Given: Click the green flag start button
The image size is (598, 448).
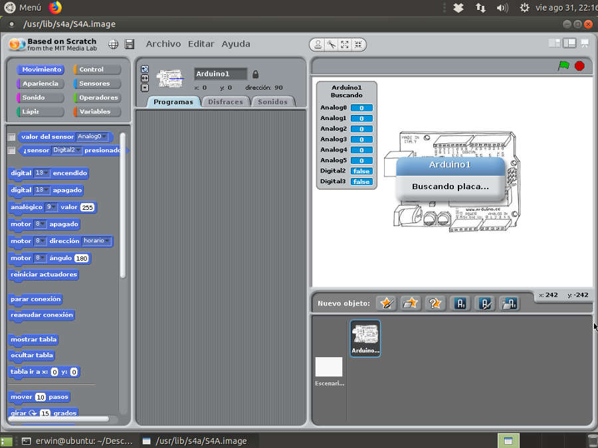Looking at the screenshot, I should pyautogui.click(x=563, y=66).
